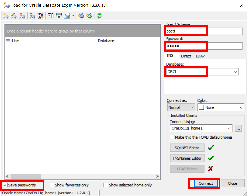Click the Password input field
This screenshot has width=247, height=196.
click(x=204, y=46)
